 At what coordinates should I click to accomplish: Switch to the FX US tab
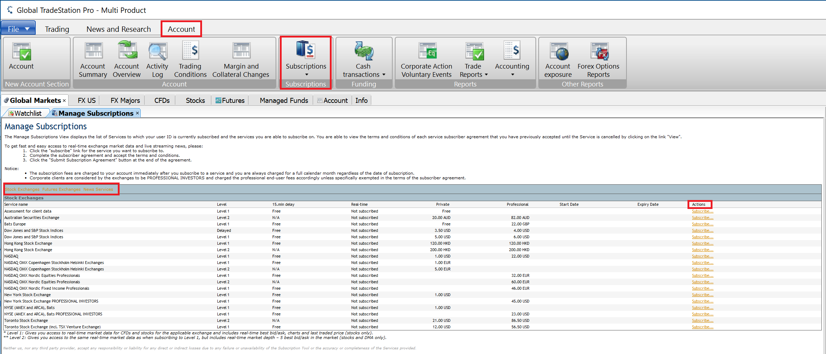tap(87, 100)
